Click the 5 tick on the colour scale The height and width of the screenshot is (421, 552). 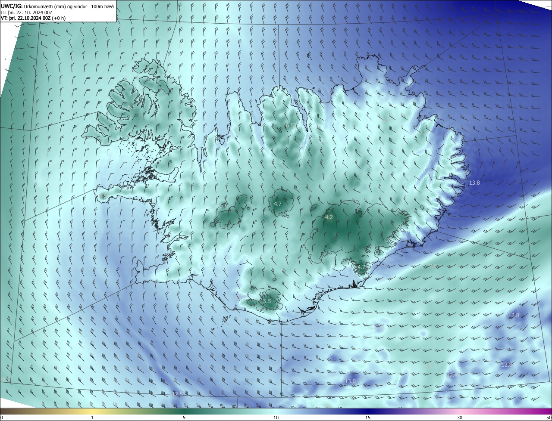pyautogui.click(x=184, y=418)
